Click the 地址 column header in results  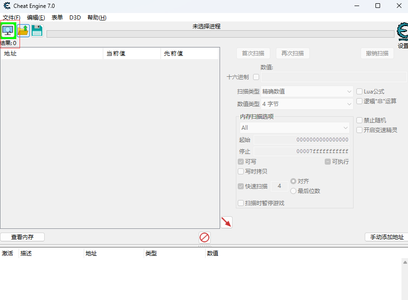coord(52,53)
